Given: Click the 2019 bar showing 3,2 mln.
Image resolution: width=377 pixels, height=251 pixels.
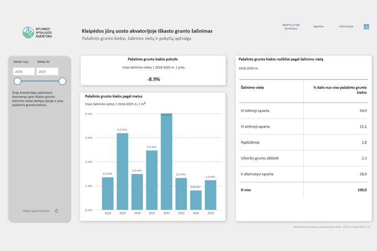Looking at the screenshot, I should (123, 172).
